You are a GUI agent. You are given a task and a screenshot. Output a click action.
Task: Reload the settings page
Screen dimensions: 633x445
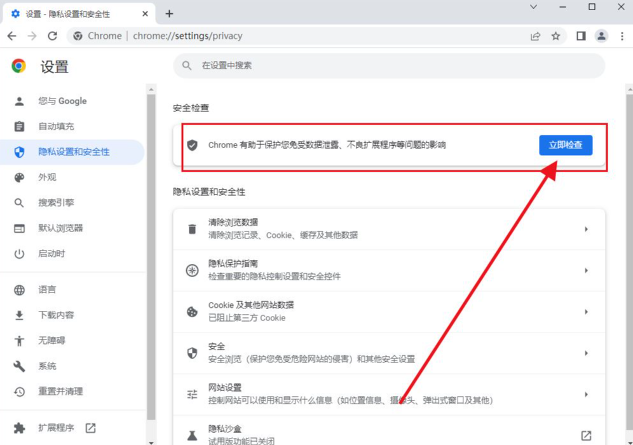53,36
